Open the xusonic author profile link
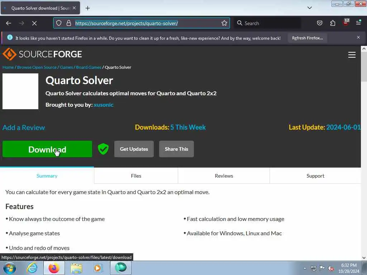Screen dimensions: 367x275 104,105
